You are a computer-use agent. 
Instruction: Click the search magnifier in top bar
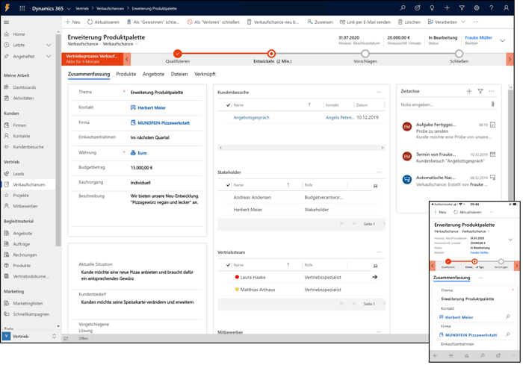(403, 8)
